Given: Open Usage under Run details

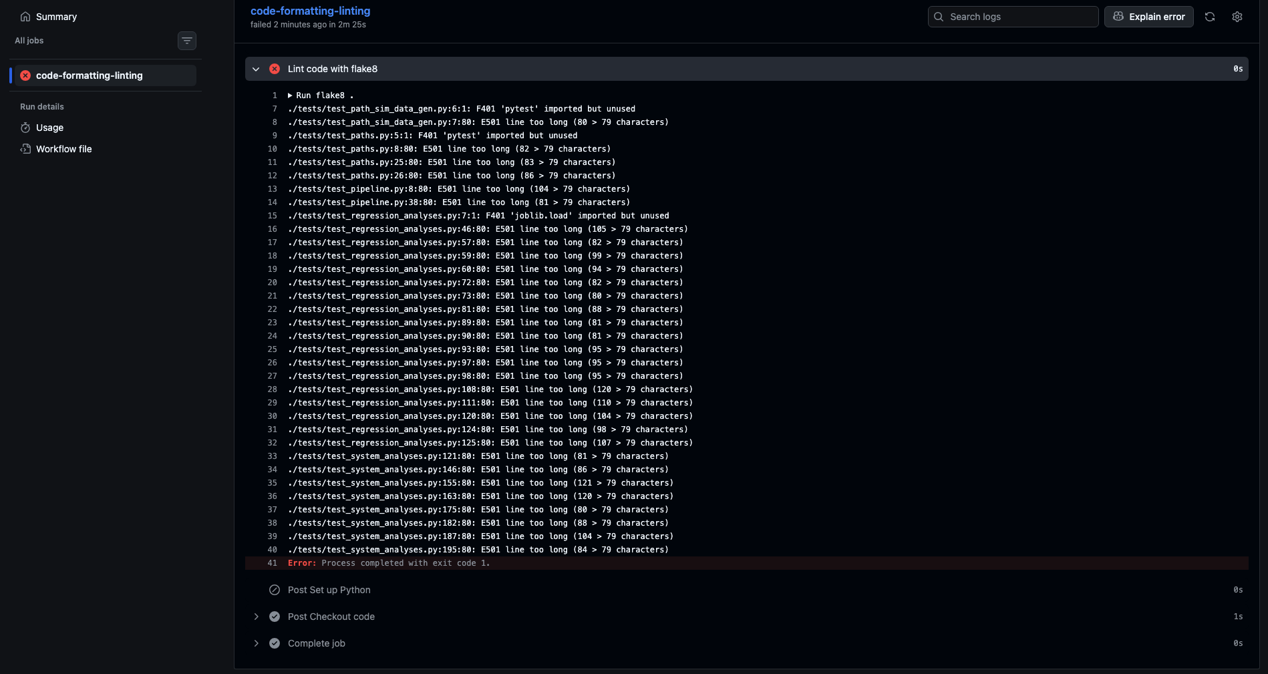Looking at the screenshot, I should pyautogui.click(x=49, y=128).
